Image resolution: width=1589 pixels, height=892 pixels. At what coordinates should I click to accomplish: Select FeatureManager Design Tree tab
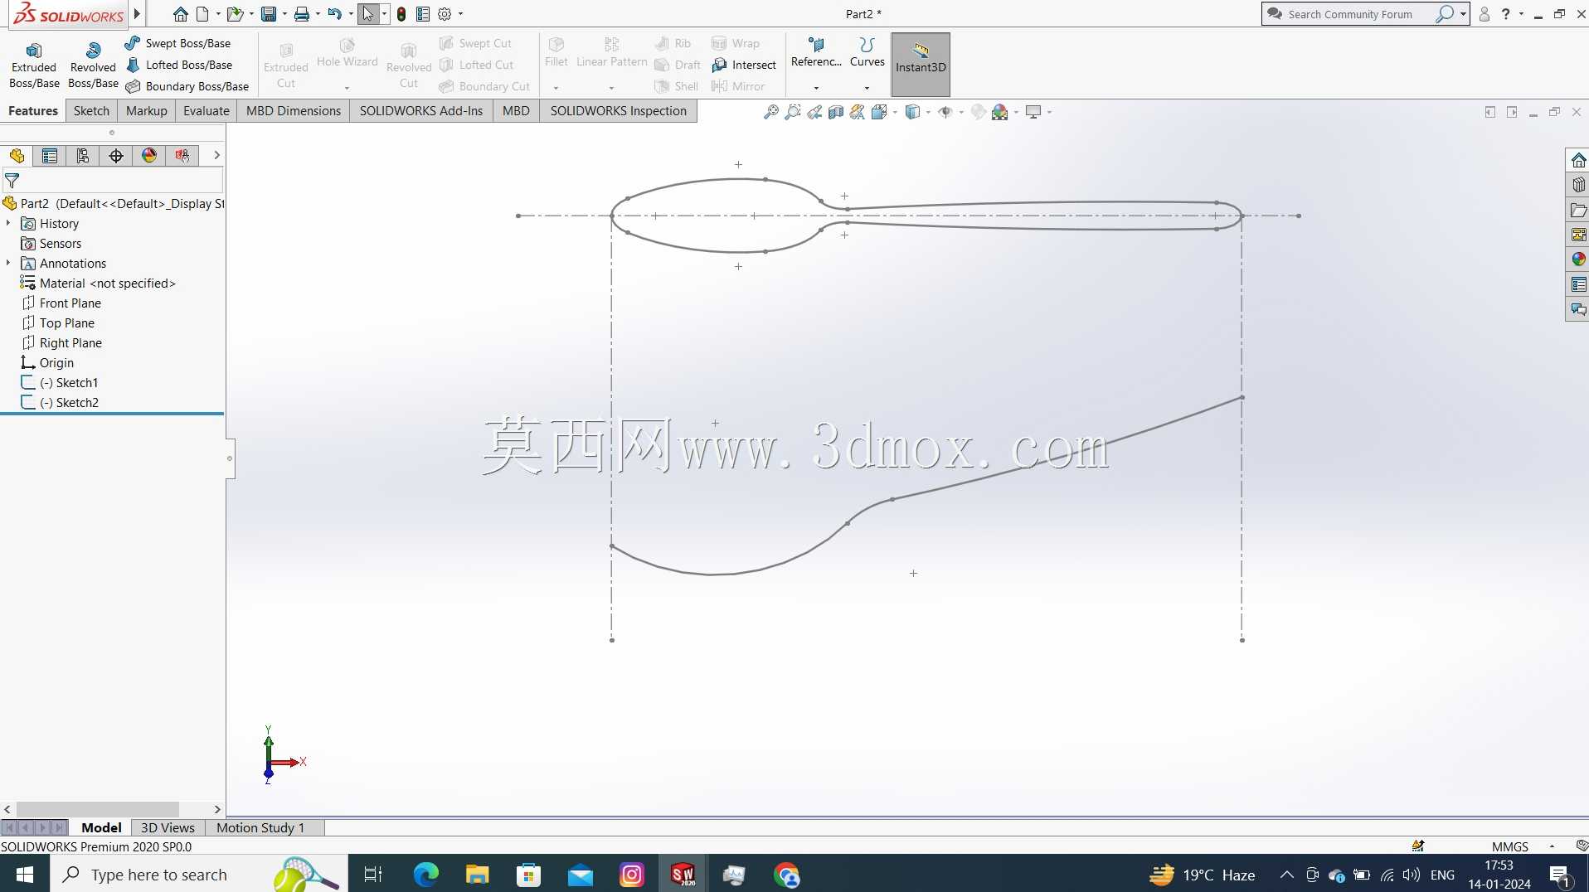17,156
